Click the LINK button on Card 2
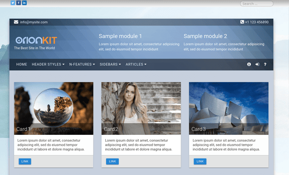This screenshot has height=175, width=289. point(112,161)
